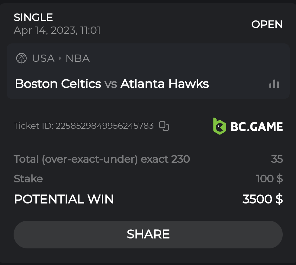The width and height of the screenshot is (296, 265).
Task: Select the USA country breadcrumb
Action: (x=43, y=58)
